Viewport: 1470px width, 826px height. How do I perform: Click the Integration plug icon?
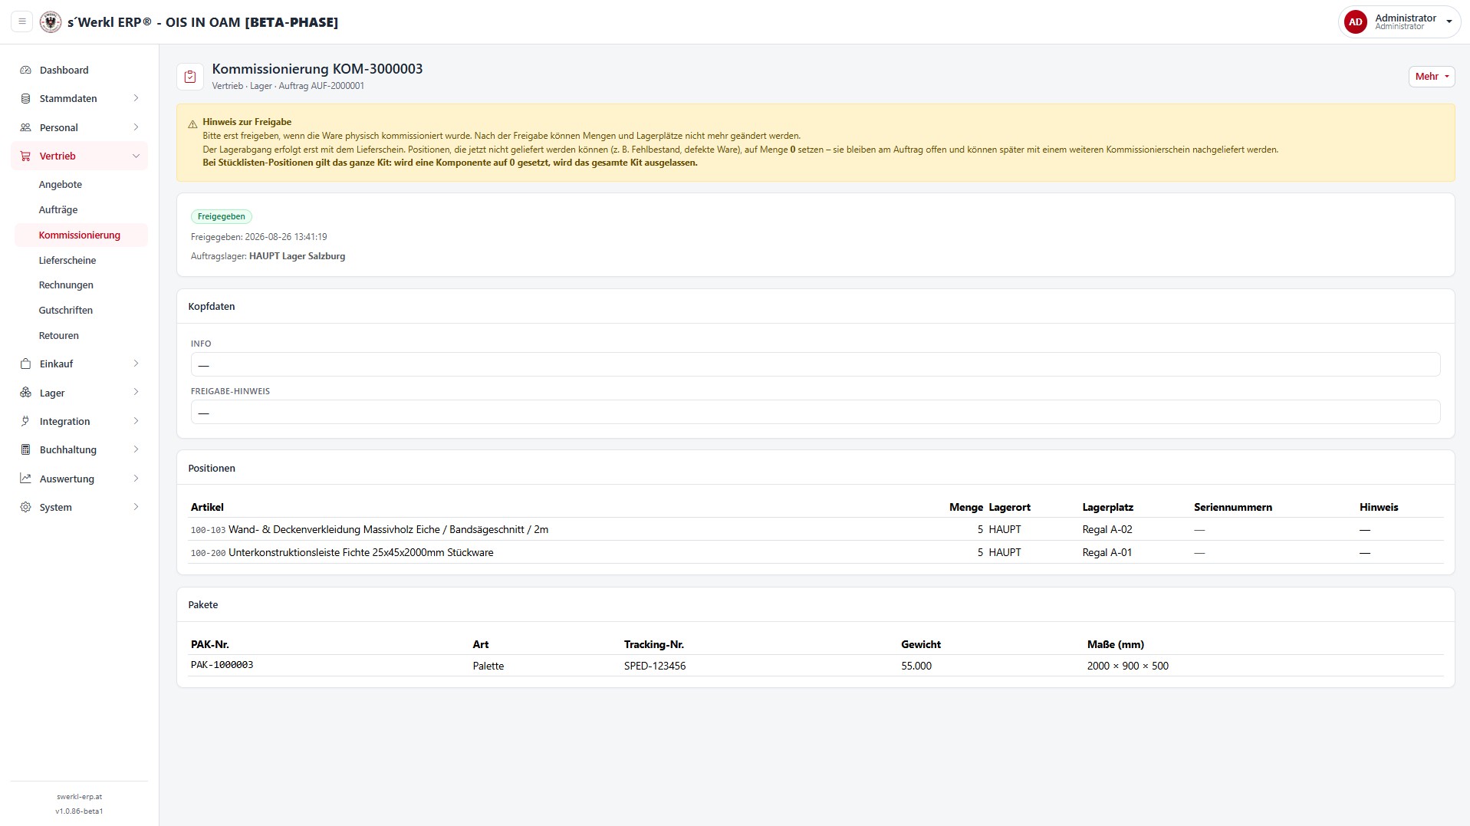click(25, 421)
